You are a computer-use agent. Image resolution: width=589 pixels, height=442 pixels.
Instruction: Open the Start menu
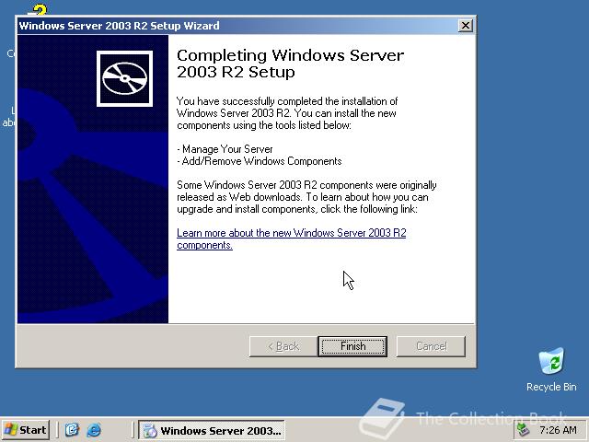pyautogui.click(x=26, y=430)
